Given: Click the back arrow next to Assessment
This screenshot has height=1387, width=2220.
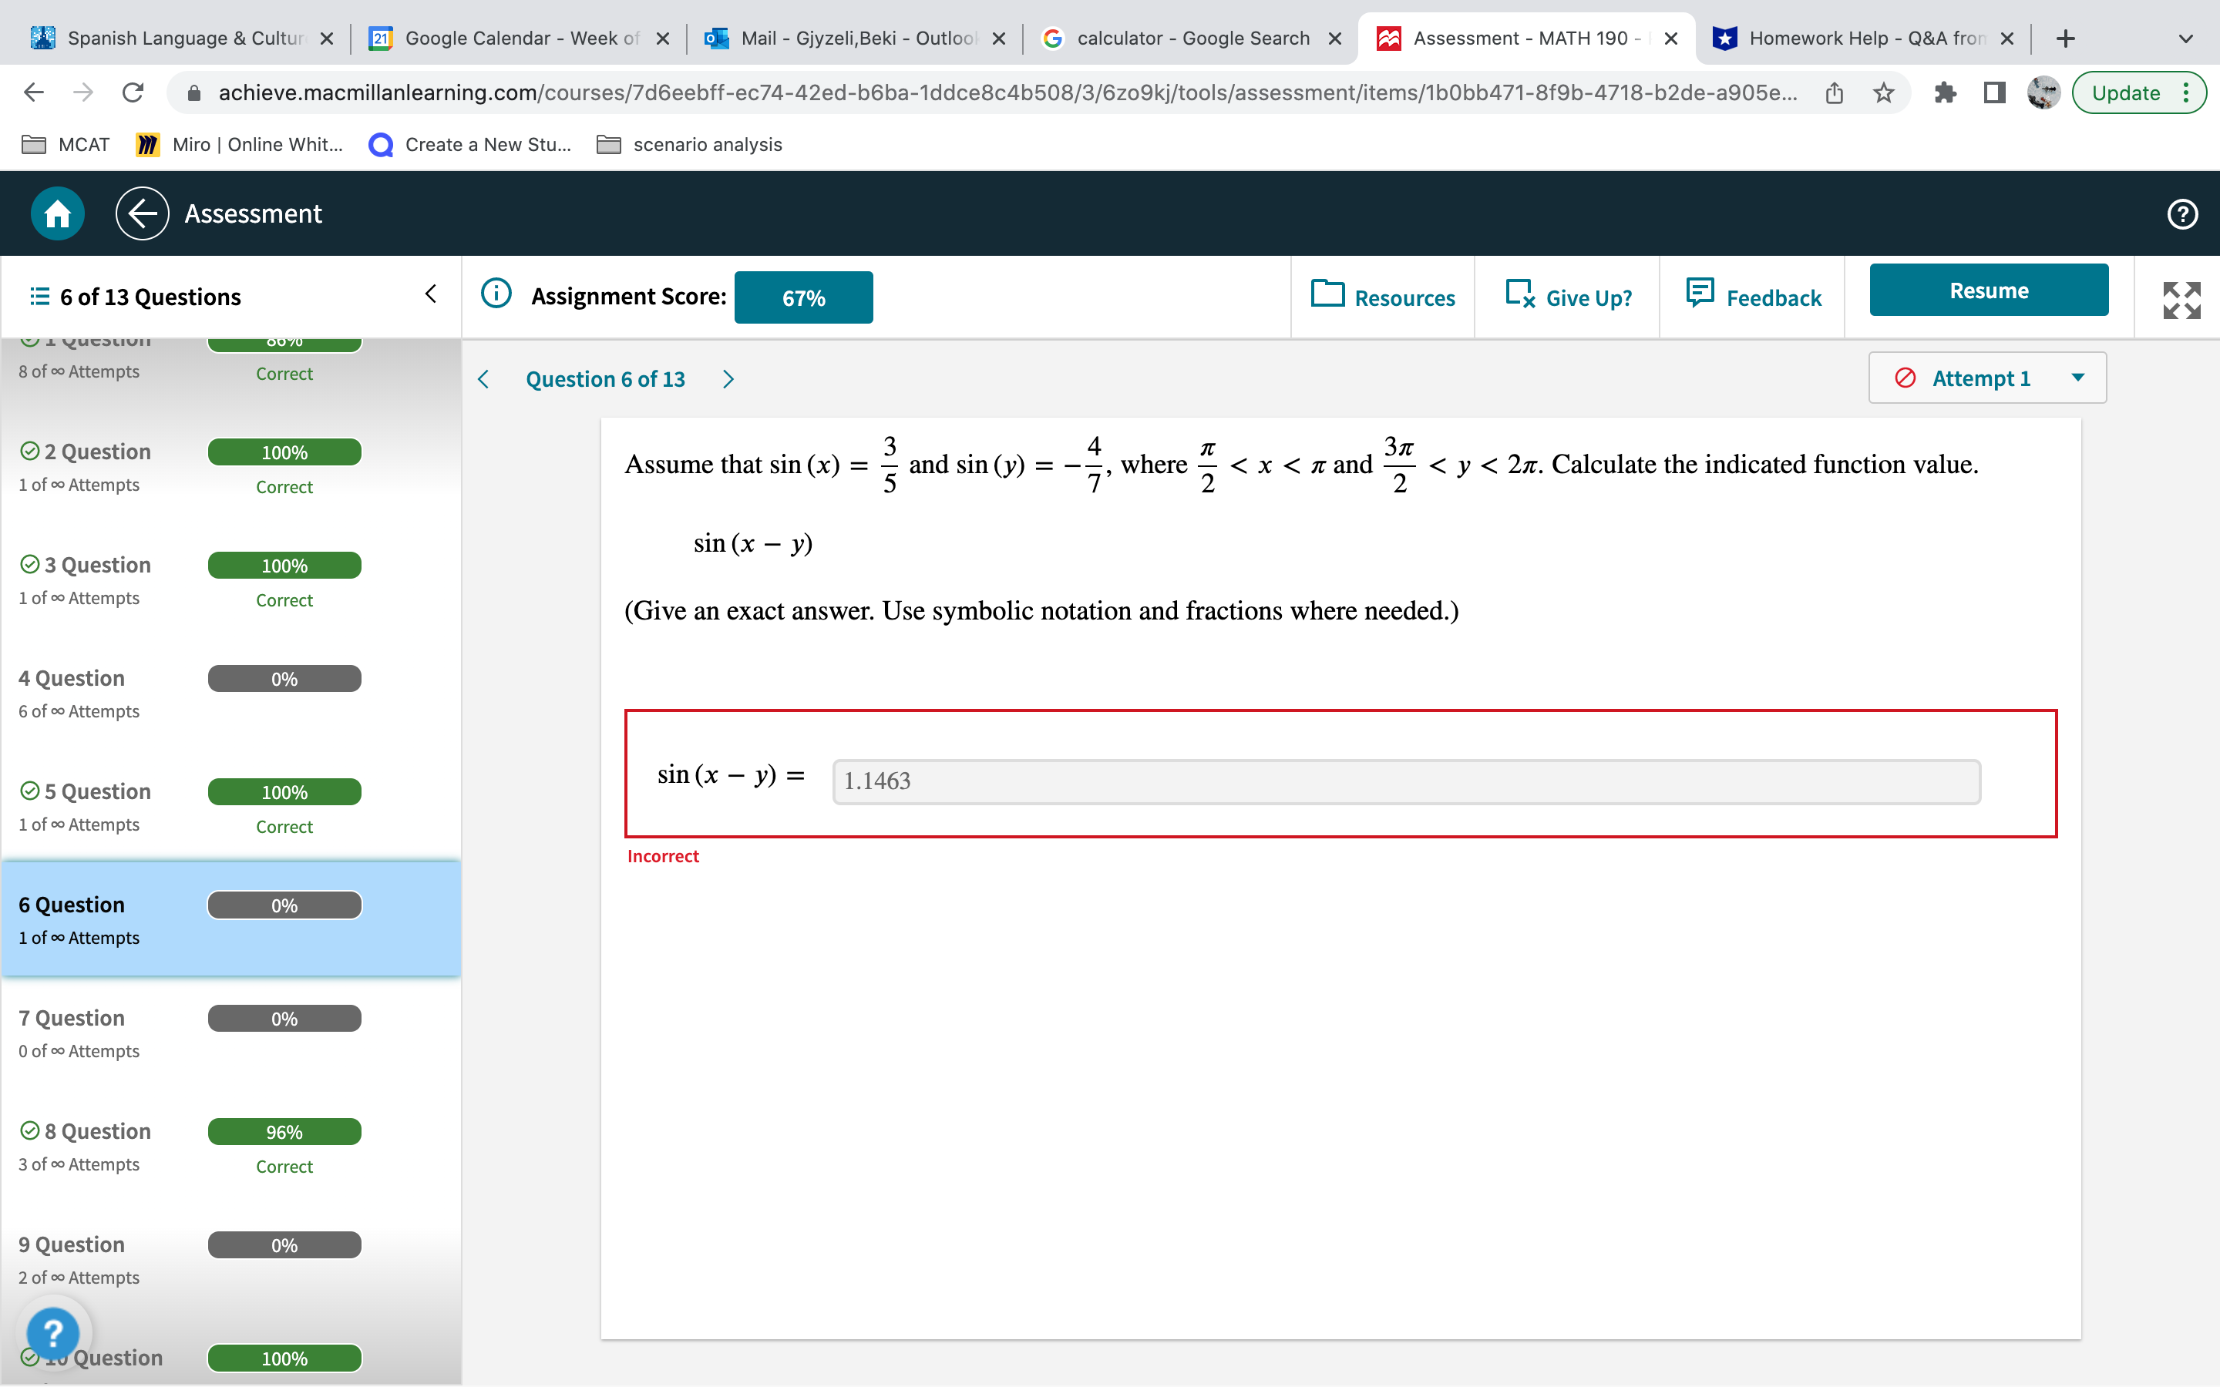Looking at the screenshot, I should [141, 213].
